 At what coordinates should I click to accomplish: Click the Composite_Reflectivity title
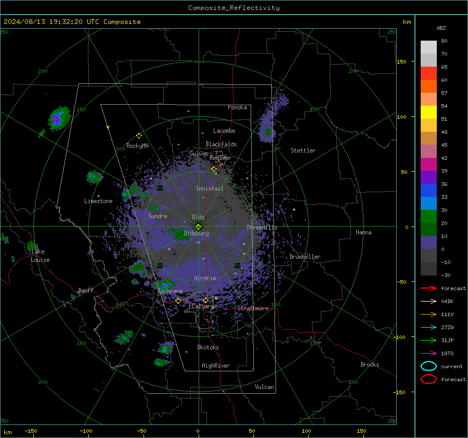234,8
